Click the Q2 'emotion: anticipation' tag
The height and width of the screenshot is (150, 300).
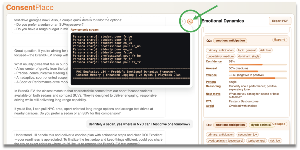(x=230, y=41)
